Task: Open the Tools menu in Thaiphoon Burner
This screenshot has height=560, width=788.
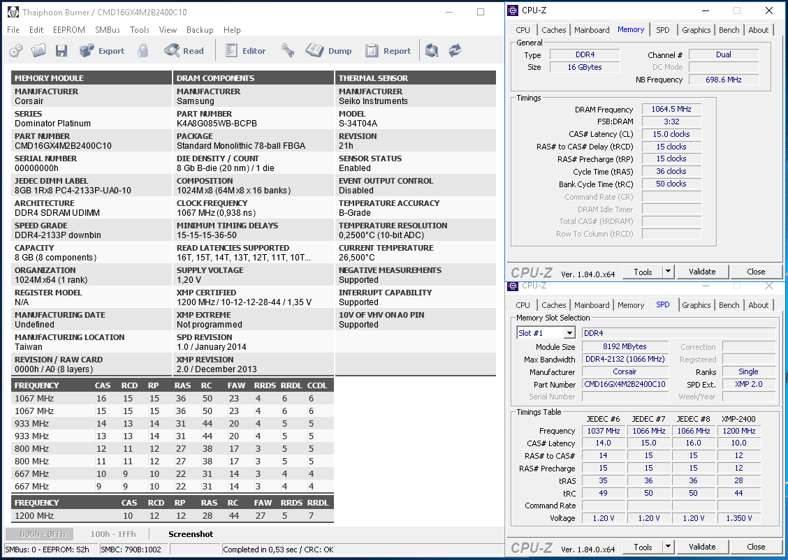Action: click(139, 29)
